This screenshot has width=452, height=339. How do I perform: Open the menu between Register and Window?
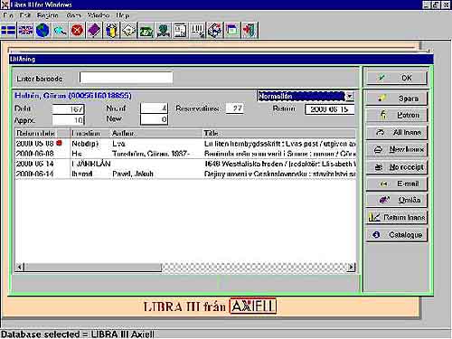73,15
